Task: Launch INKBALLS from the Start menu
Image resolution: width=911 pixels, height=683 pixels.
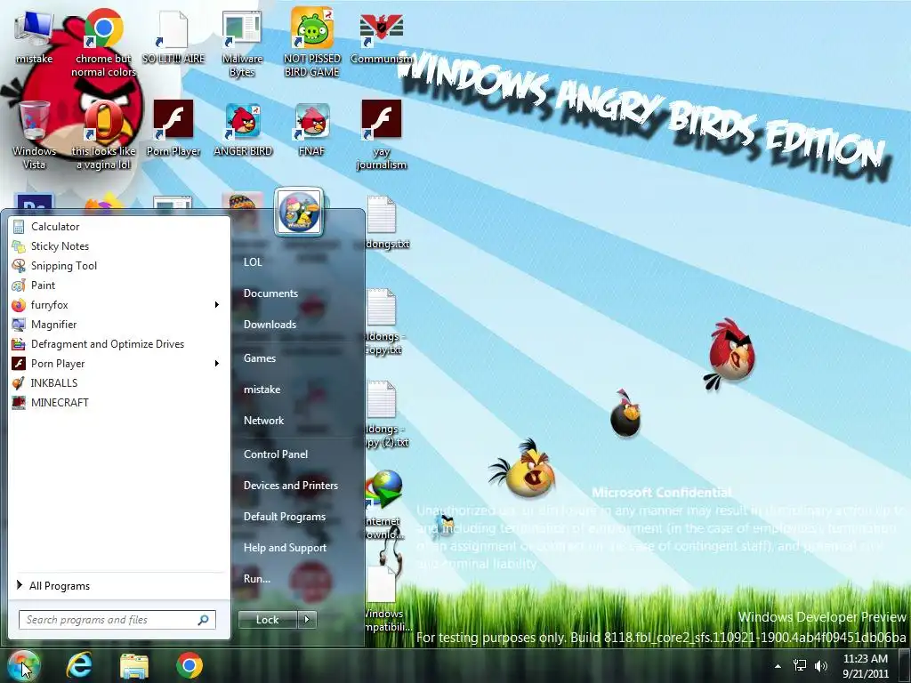Action: (119, 382)
